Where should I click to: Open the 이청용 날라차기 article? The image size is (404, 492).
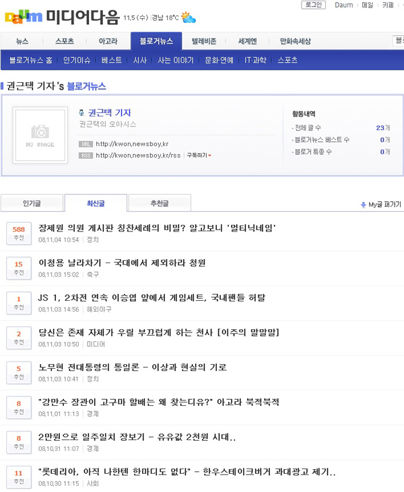(122, 263)
